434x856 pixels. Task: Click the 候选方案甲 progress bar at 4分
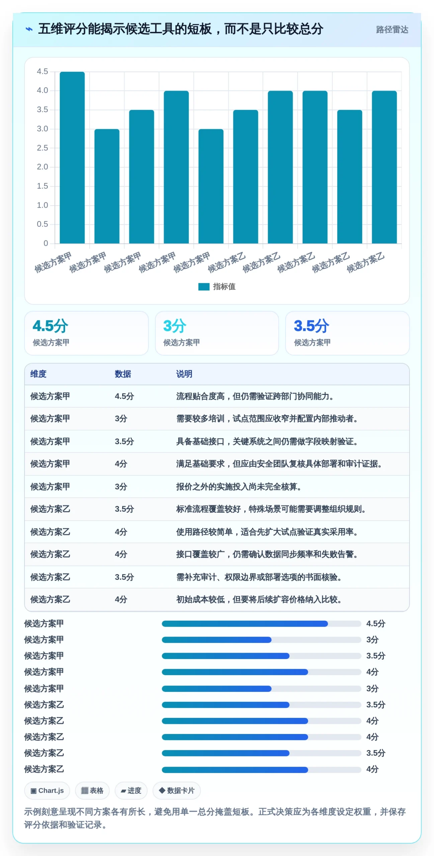pyautogui.click(x=261, y=672)
